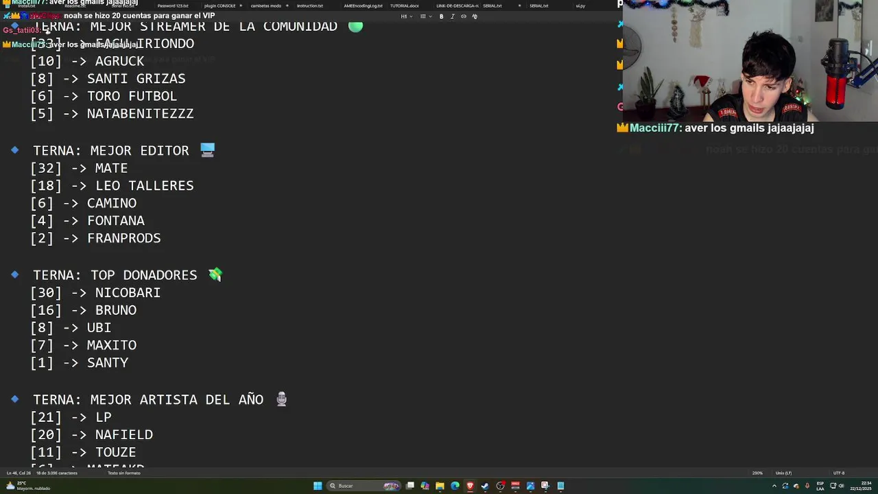Image resolution: width=878 pixels, height=494 pixels.
Task: Click the line [8] -> SANTI GRIZAS
Action: click(x=108, y=78)
